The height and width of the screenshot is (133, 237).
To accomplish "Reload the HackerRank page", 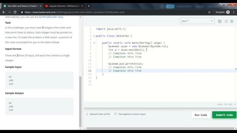I will 15,12.
